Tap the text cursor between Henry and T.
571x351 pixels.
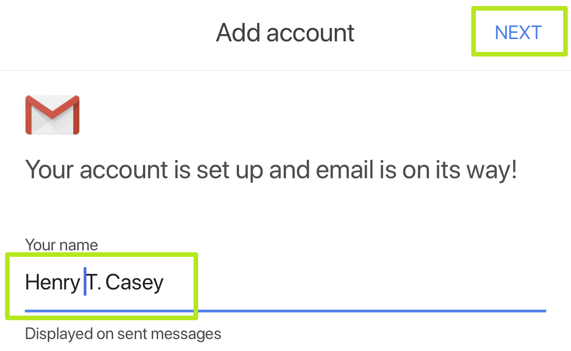(x=86, y=282)
